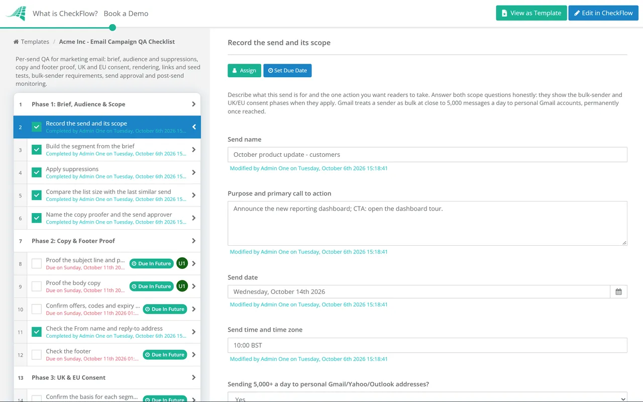Open Name the copy proofer row chevron
The height and width of the screenshot is (402, 643).
(194, 218)
